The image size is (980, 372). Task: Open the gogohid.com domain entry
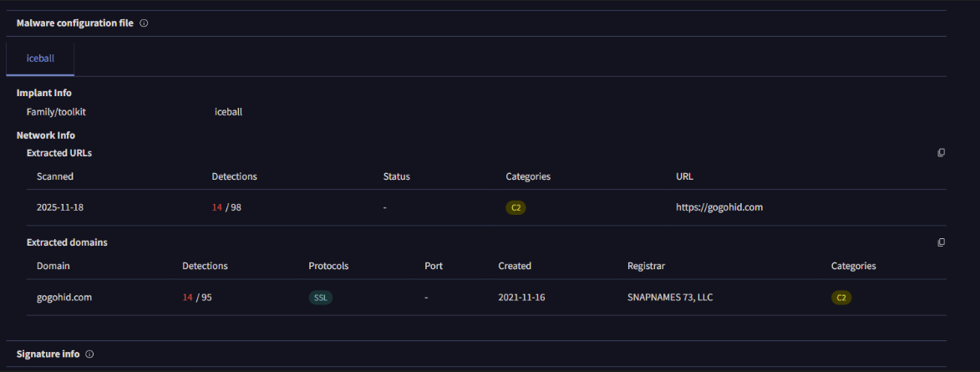click(64, 298)
